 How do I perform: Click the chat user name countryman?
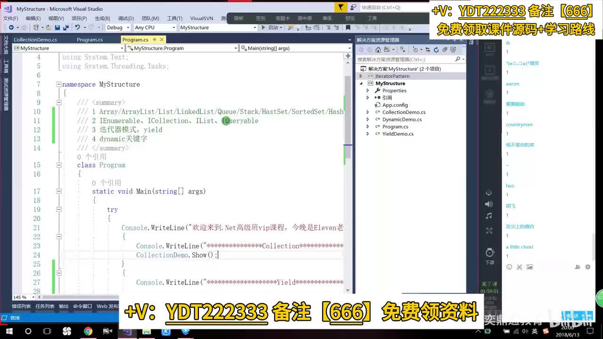tap(519, 124)
